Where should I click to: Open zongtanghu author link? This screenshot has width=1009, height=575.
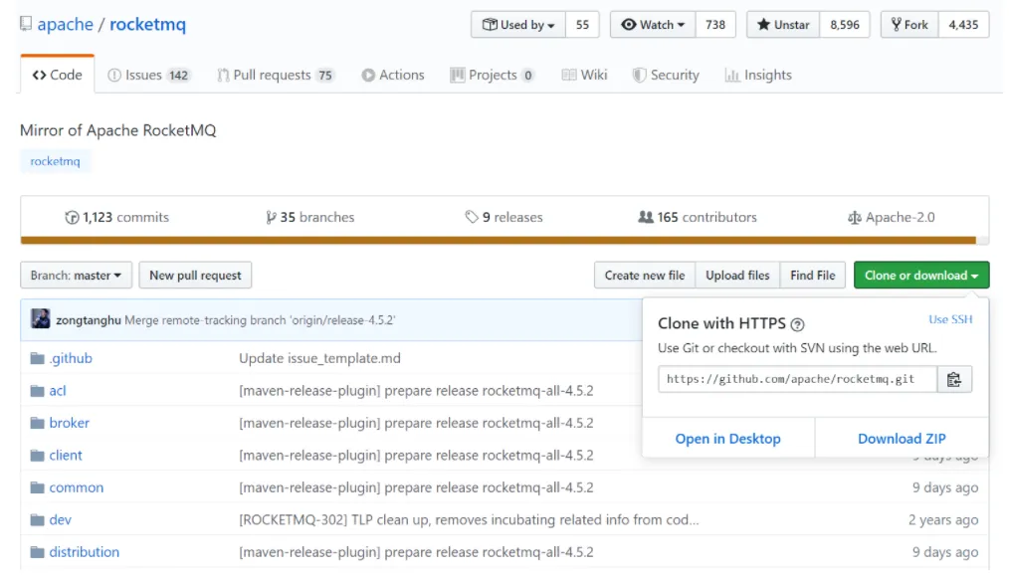pos(89,320)
